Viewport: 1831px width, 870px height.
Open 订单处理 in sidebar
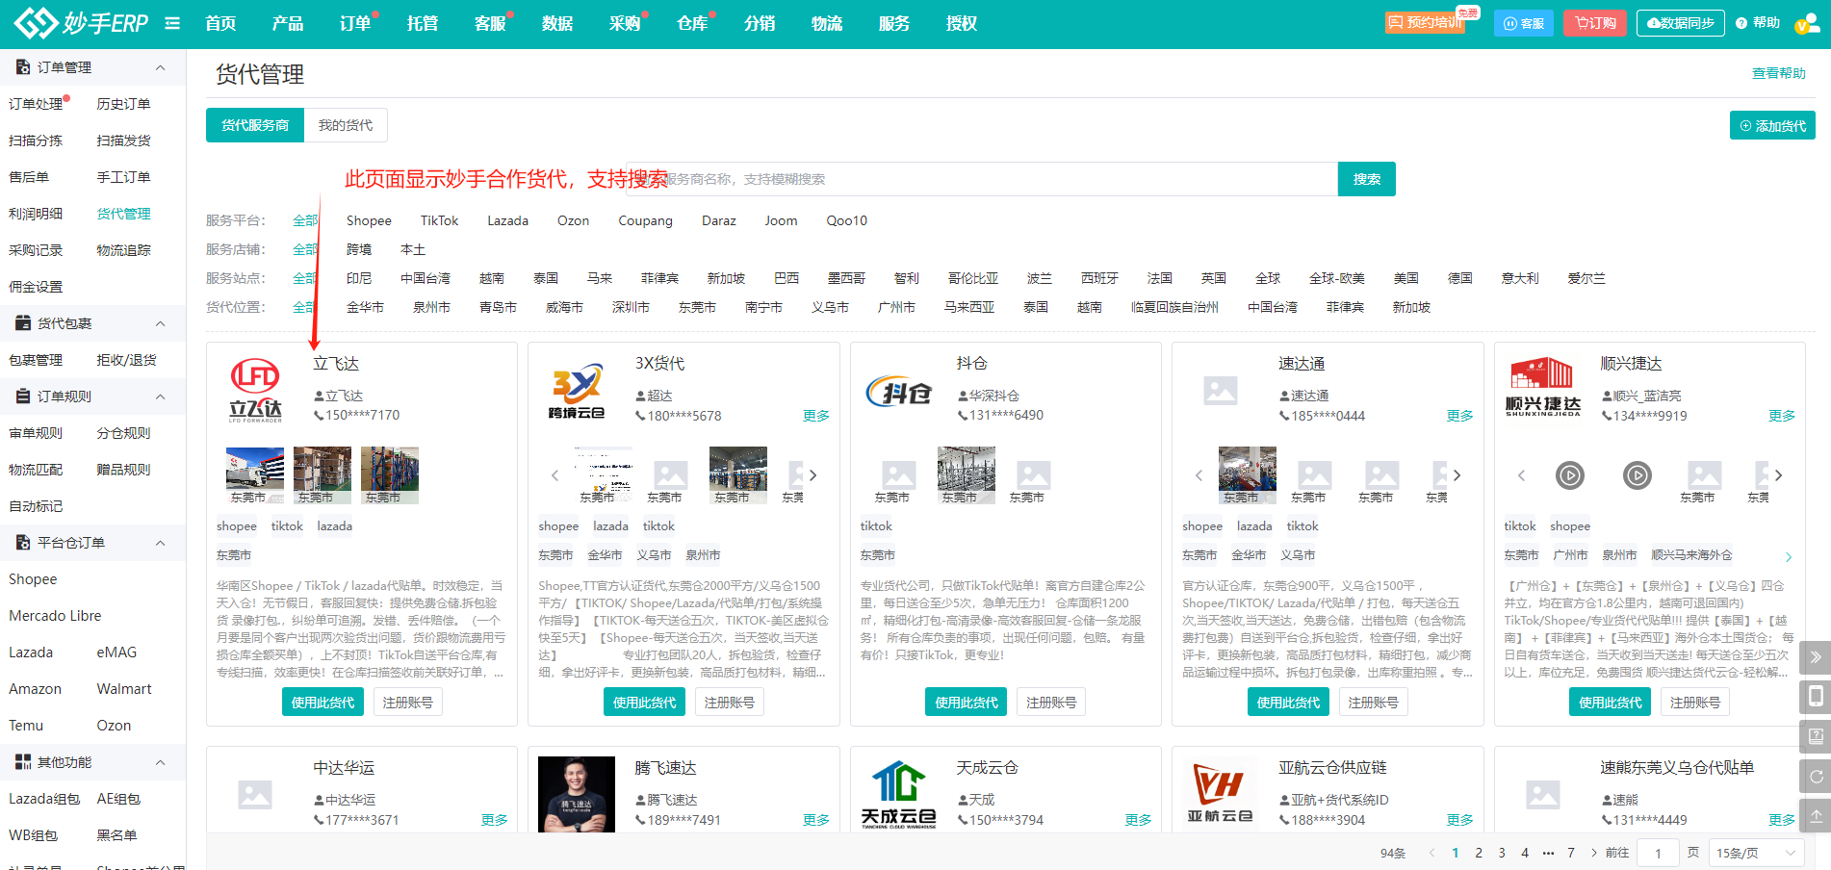coord(36,104)
